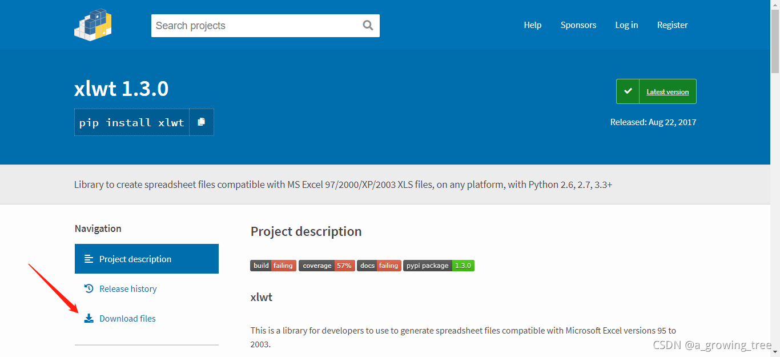Click the page vertical scrollbar thumb
The height and width of the screenshot is (357, 780).
[775, 40]
